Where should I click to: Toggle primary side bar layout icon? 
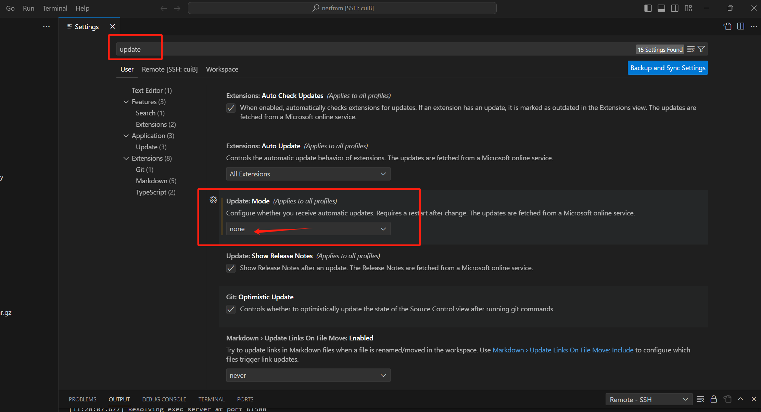pyautogui.click(x=648, y=8)
